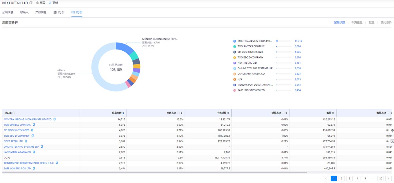The height and width of the screenshot is (183, 394).
Task: Open ONLINE TECHNO SYSTEMS LLP link in table
Action: (x=21, y=147)
